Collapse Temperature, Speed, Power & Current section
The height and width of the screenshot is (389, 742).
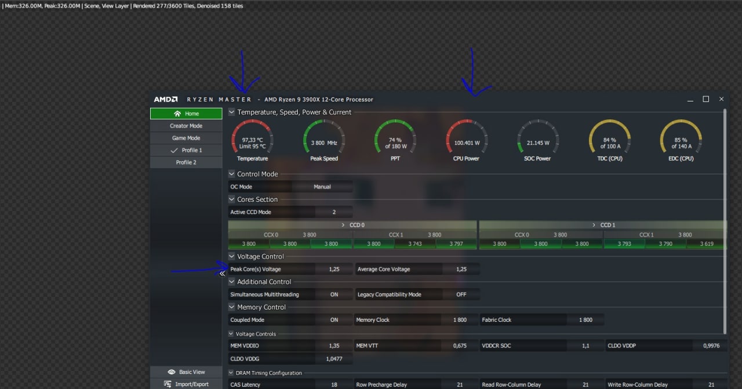pos(232,112)
